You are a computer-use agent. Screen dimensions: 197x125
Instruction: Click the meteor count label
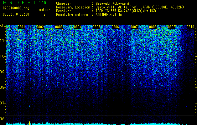pyautogui.click(x=44, y=10)
